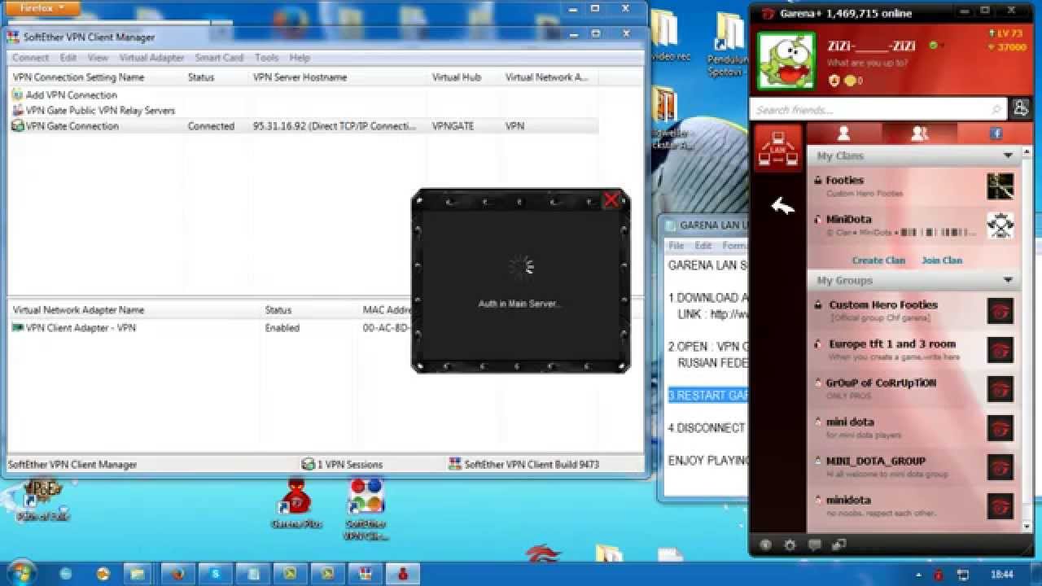Click the Notepad taskbar button
1042x586 pixels.
tap(252, 574)
